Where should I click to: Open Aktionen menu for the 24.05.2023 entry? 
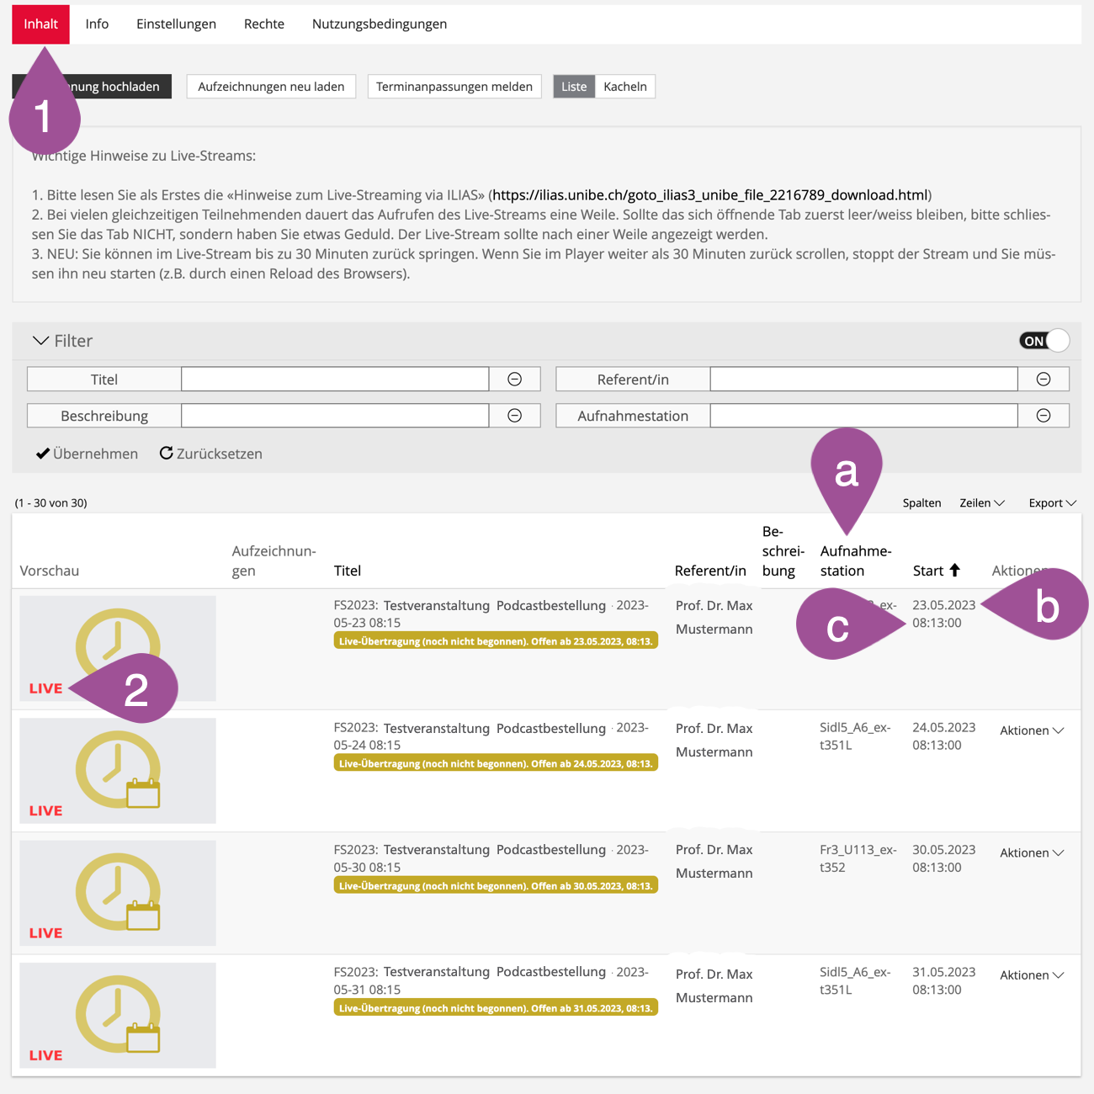[1031, 730]
